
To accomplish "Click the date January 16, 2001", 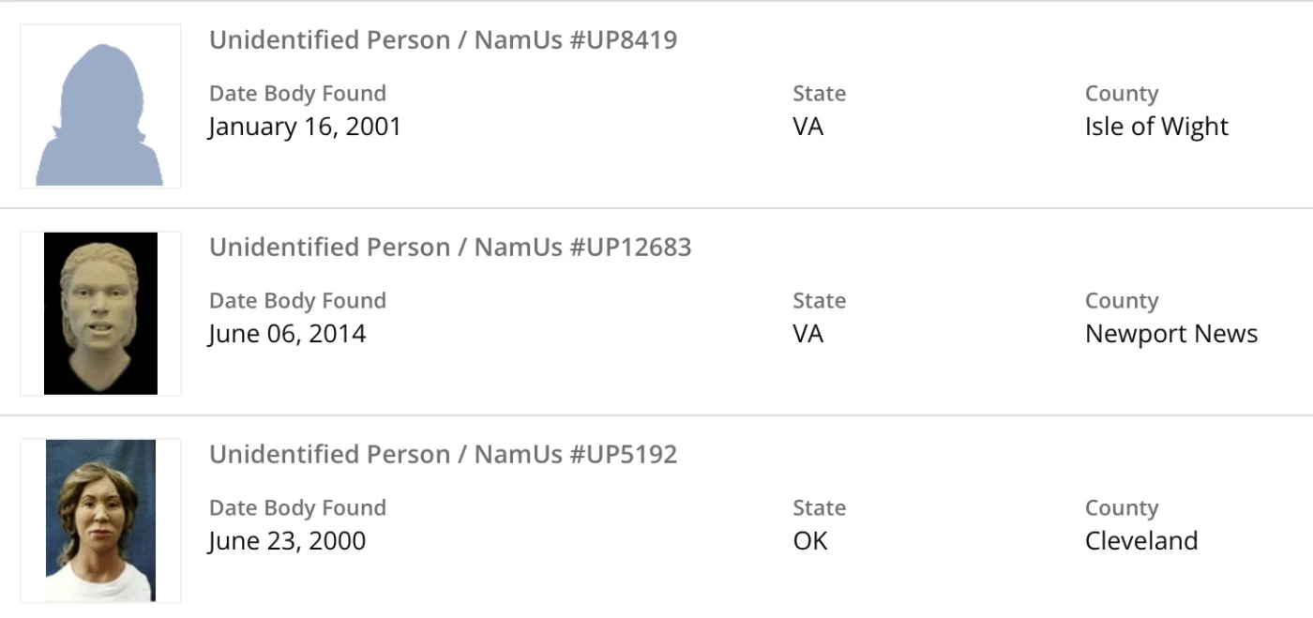I will (x=305, y=127).
